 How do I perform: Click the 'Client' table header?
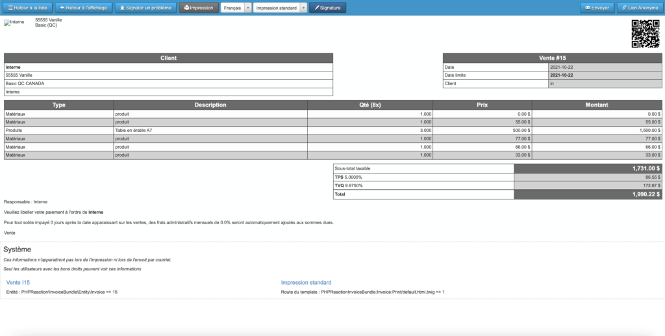(x=168, y=58)
